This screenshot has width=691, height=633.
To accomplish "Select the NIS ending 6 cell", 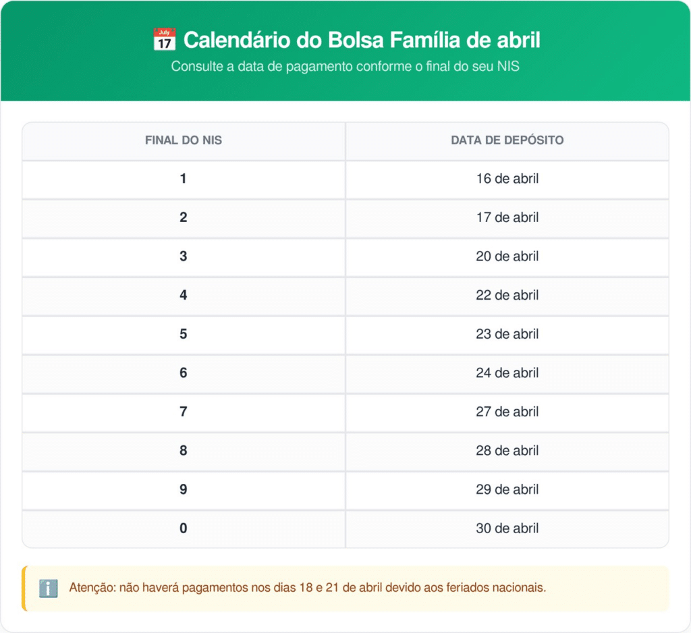I will (184, 373).
